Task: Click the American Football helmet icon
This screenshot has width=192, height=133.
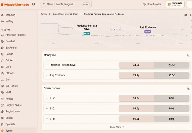Action: (2, 35)
